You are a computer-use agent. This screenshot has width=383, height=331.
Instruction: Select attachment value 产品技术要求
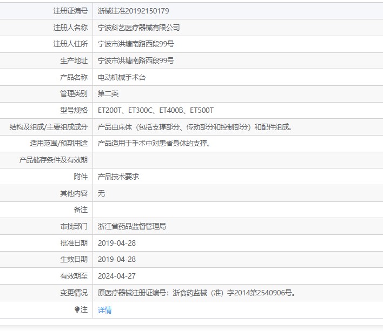point(118,177)
